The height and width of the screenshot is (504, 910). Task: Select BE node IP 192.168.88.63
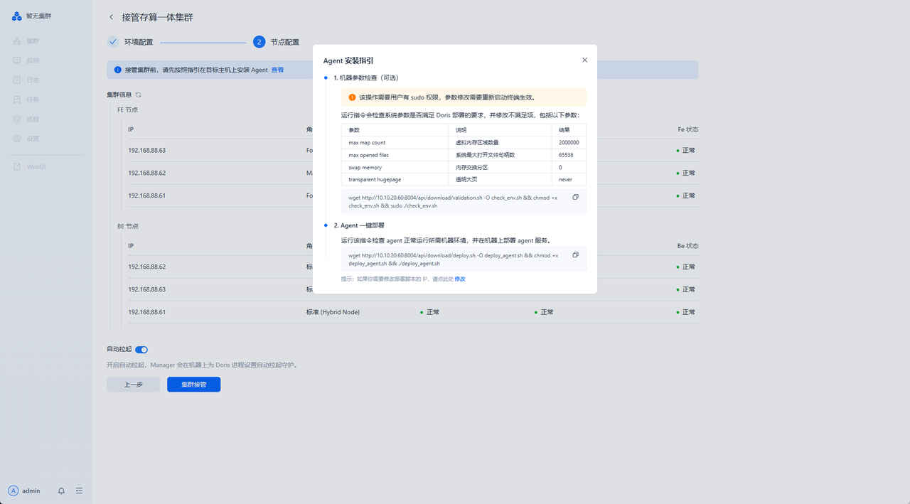[146, 289]
